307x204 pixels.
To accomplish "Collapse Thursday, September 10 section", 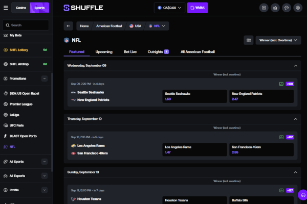I will 296,119.
